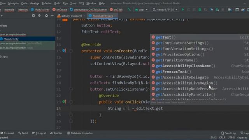Click the Apply Changes and Restart icon
This screenshot has width=249, height=140.
pos(188,10)
